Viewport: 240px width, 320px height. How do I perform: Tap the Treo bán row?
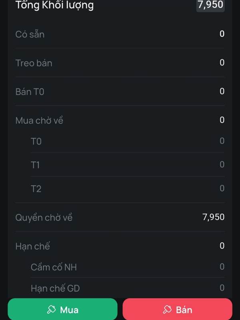point(120,63)
